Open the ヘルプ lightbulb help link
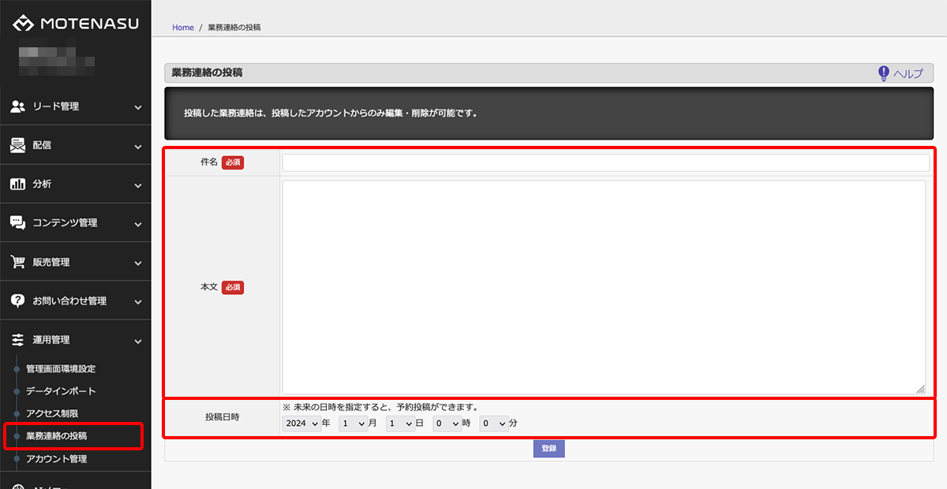This screenshot has width=947, height=489. tap(900, 73)
